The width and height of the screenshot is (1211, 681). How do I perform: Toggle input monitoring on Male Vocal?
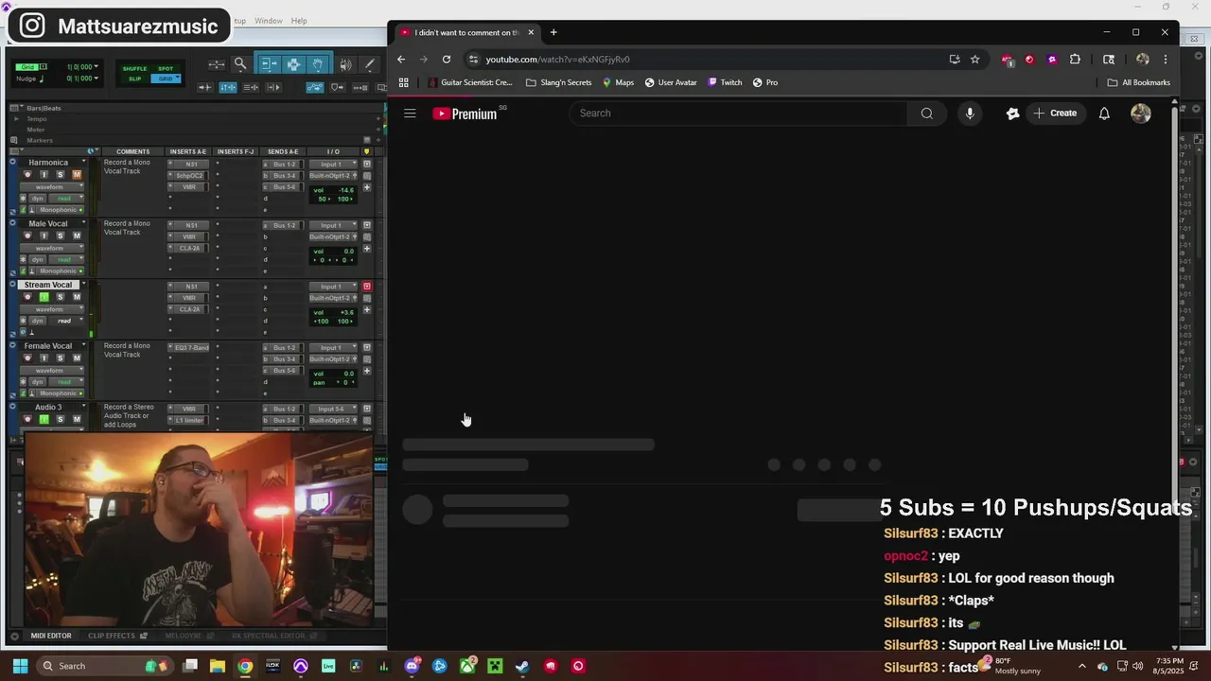click(44, 236)
